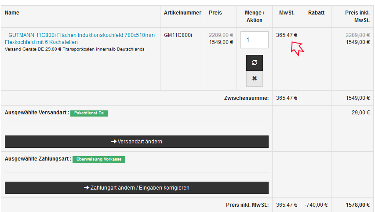This screenshot has width=375, height=212.
Task: Click the discount amount -740,00 €
Action: 316,205
